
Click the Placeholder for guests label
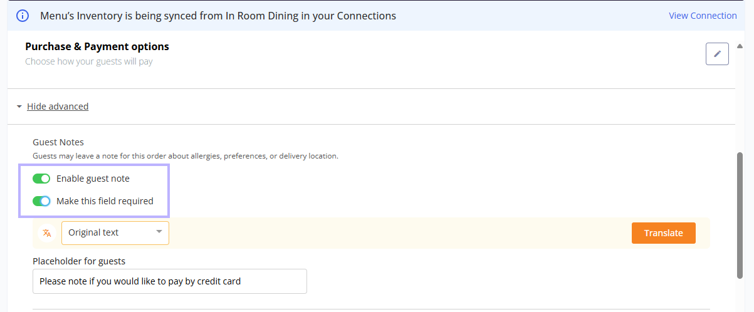[79, 261]
